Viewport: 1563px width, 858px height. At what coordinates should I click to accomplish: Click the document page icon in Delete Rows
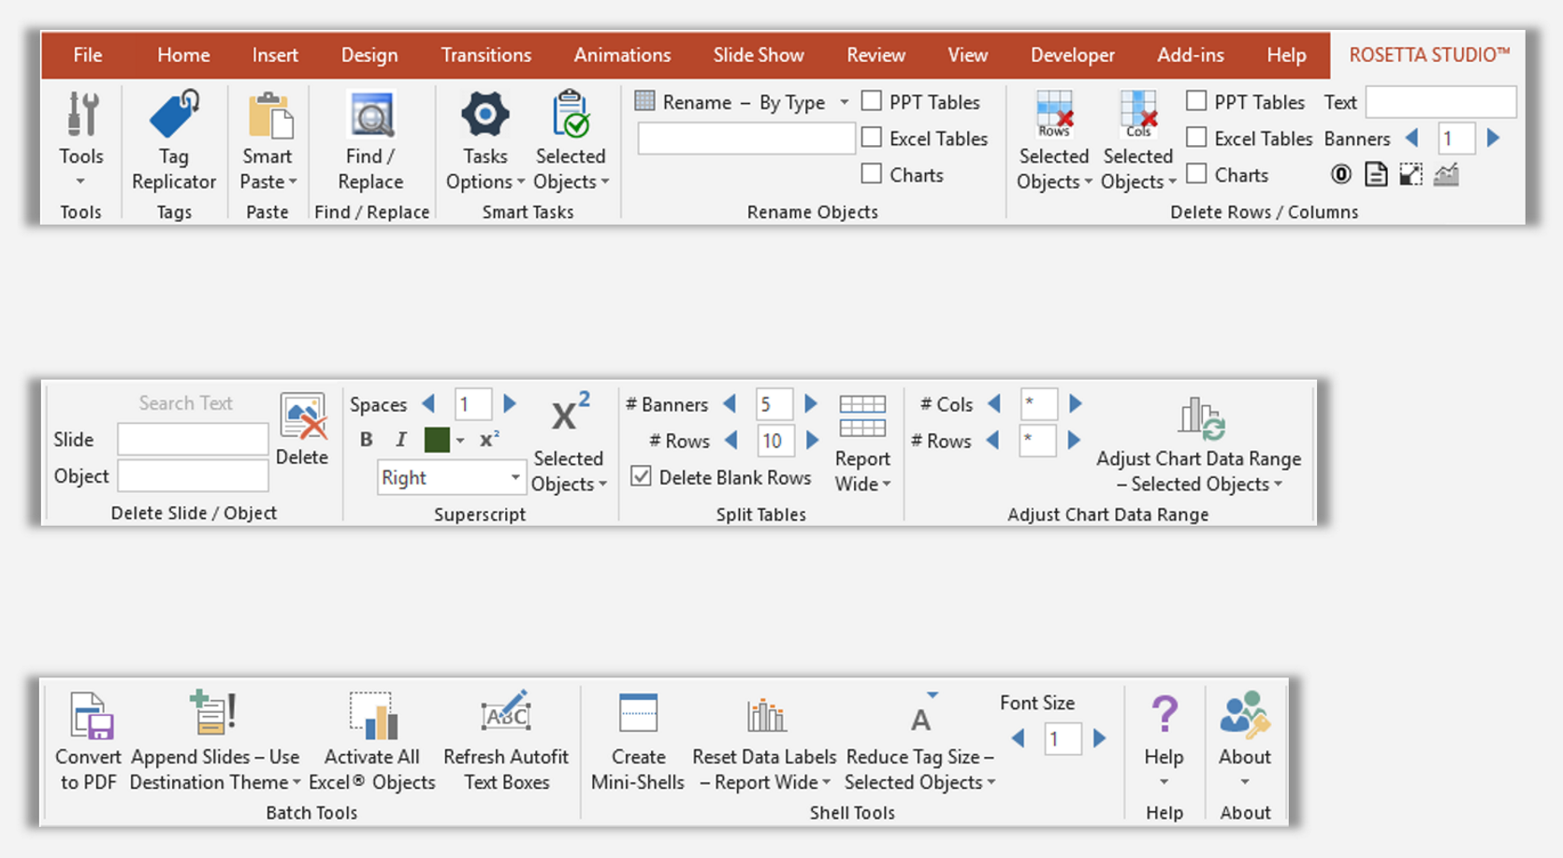click(1376, 174)
